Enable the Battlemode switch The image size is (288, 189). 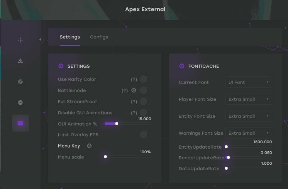(x=145, y=90)
